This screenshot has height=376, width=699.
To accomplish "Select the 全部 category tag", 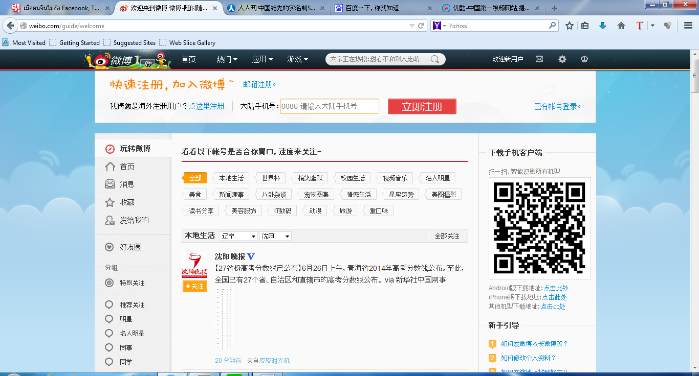I will tap(195, 178).
